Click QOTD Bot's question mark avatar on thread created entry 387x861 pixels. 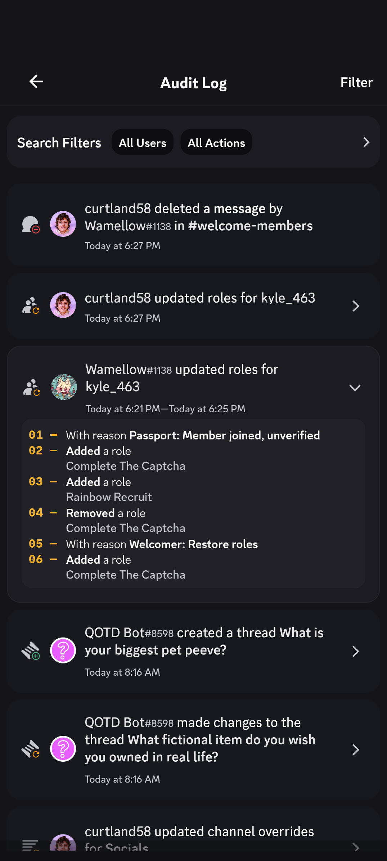coord(63,651)
